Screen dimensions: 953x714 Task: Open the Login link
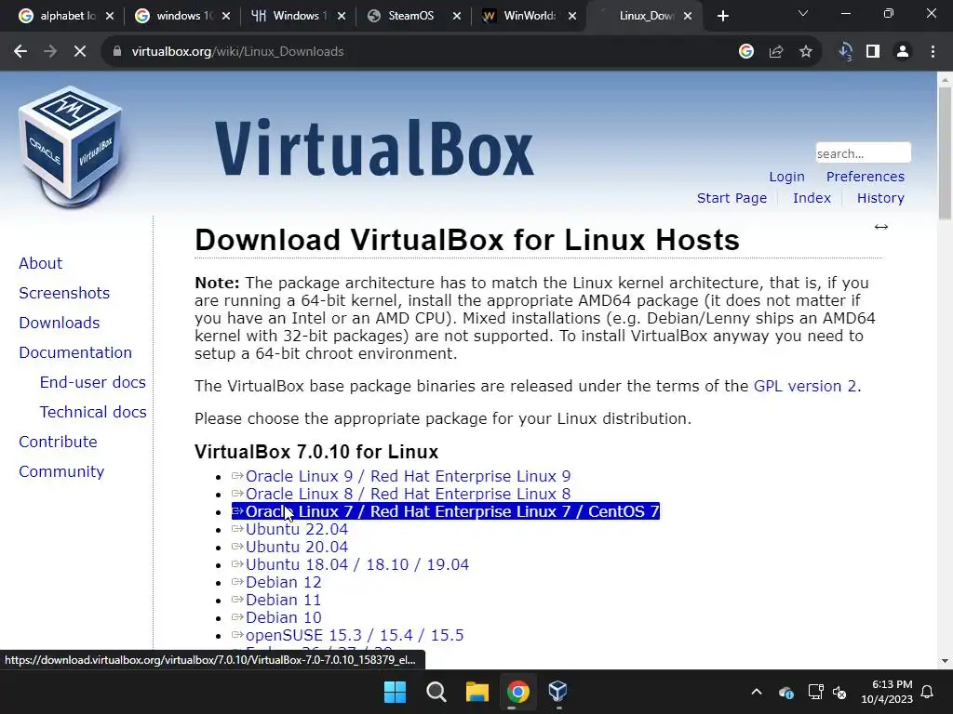pyautogui.click(x=786, y=177)
